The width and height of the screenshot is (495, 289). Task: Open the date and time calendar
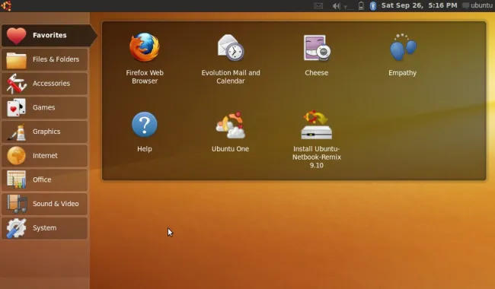tap(419, 5)
